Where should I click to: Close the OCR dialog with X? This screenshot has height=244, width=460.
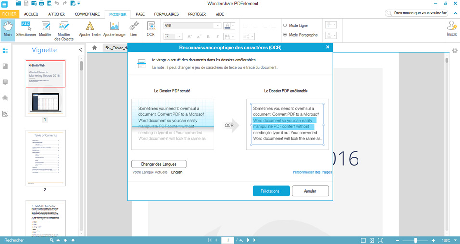click(328, 47)
